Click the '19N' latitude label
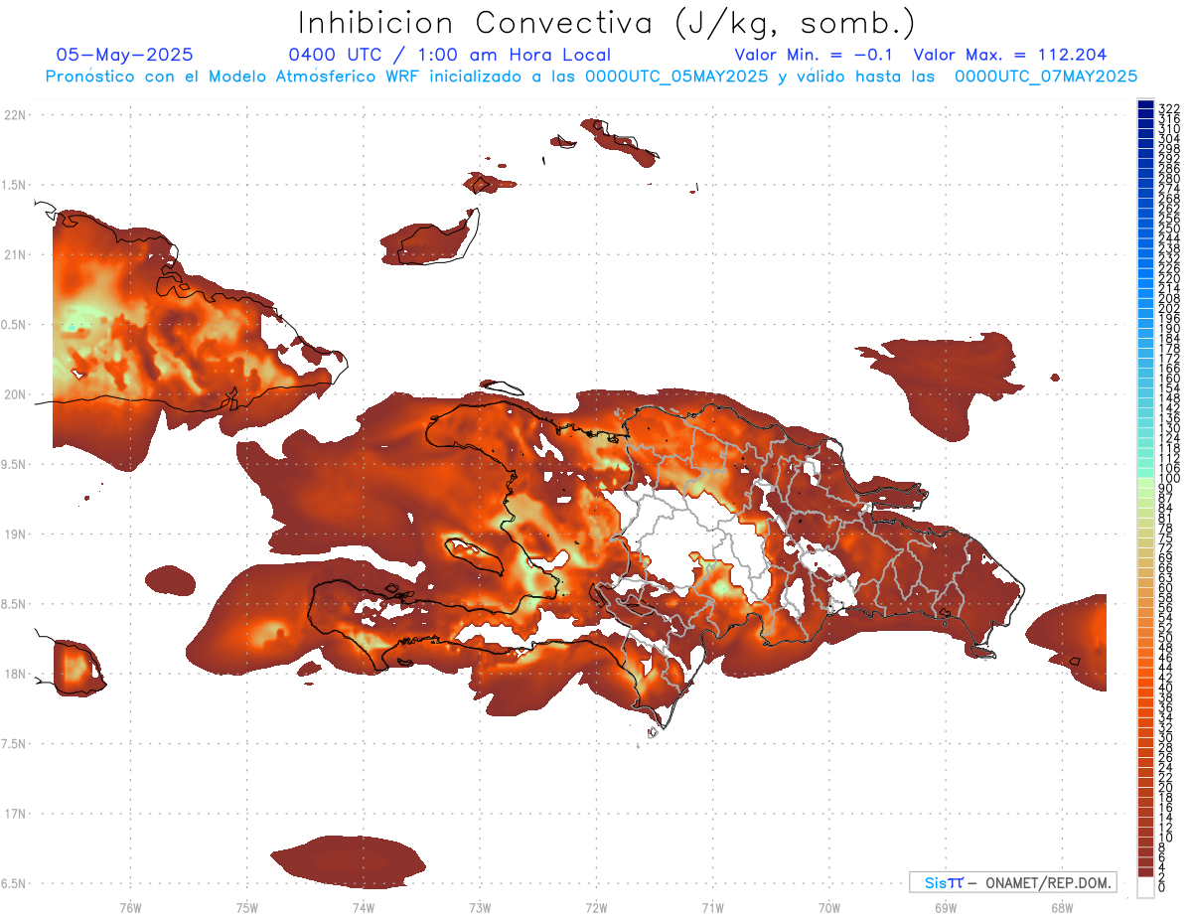Image resolution: width=1192 pixels, height=921 pixels. pyautogui.click(x=15, y=535)
